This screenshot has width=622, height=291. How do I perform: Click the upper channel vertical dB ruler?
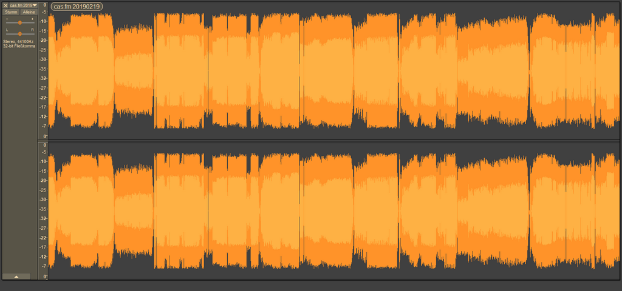pos(43,71)
